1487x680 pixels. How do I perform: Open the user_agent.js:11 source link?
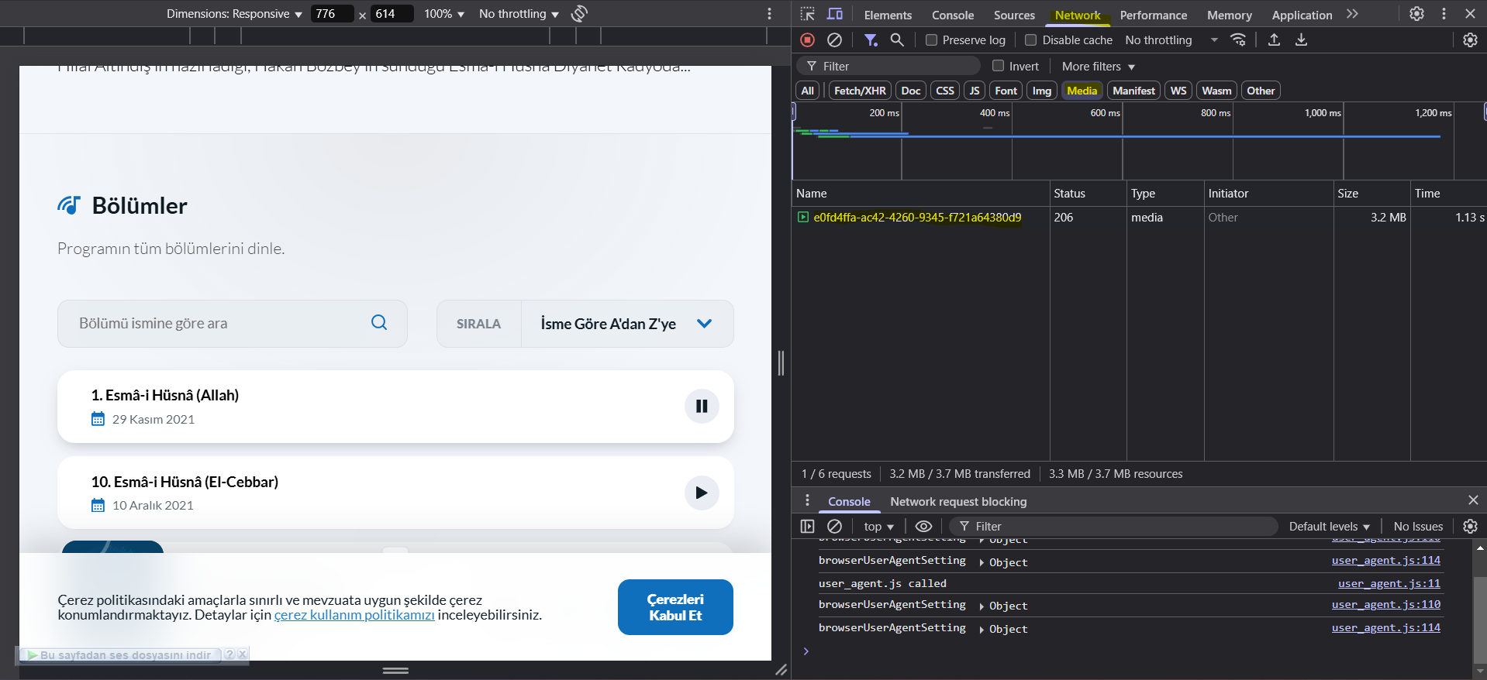point(1389,583)
